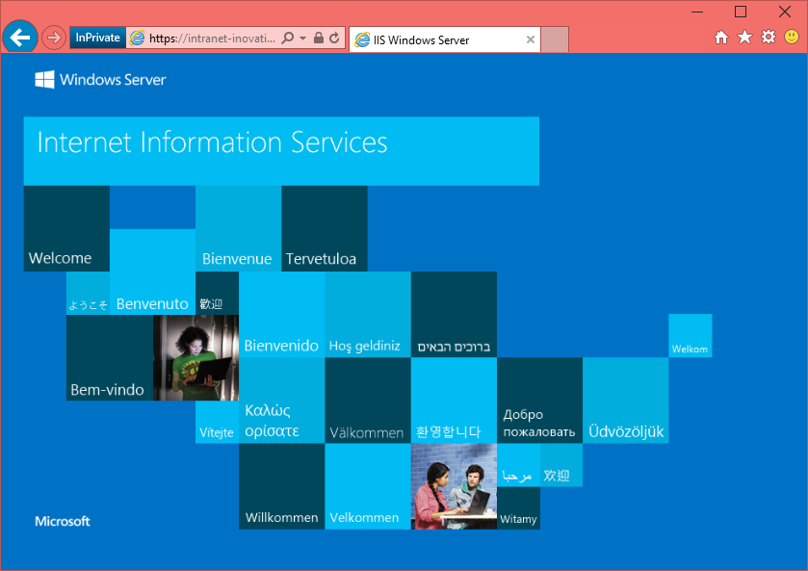Expand the address bar dropdown arrow
808x571 pixels.
tap(302, 39)
